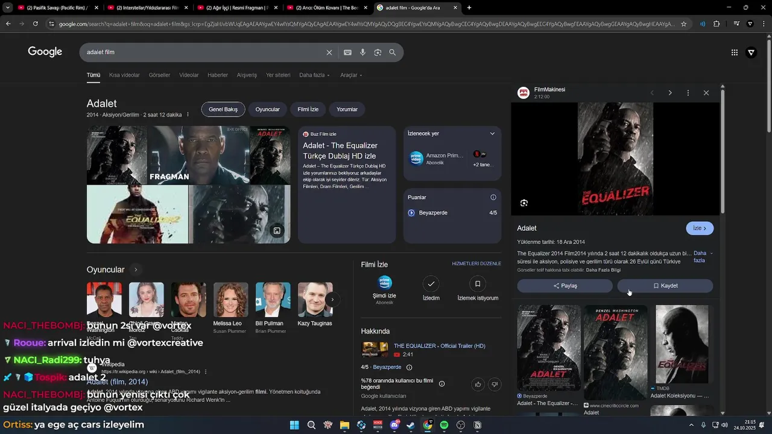Open info icon next to Puanlar
The width and height of the screenshot is (772, 434).
click(x=493, y=197)
